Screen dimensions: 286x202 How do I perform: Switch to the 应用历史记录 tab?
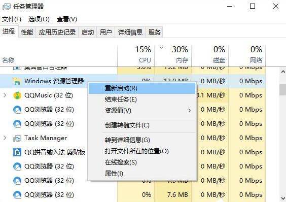(57, 32)
